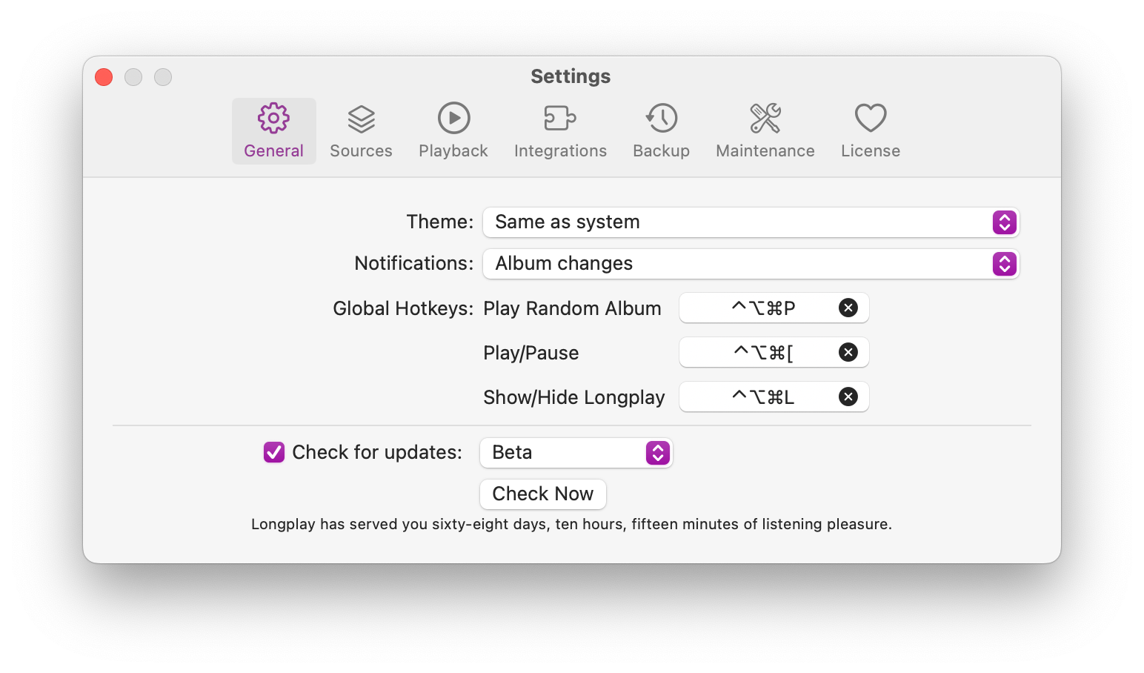This screenshot has width=1144, height=673.
Task: Clear the Play Random Album hotkey
Action: click(848, 308)
